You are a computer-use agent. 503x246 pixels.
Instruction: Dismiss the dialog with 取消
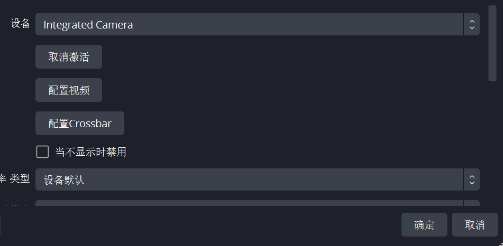pos(475,225)
